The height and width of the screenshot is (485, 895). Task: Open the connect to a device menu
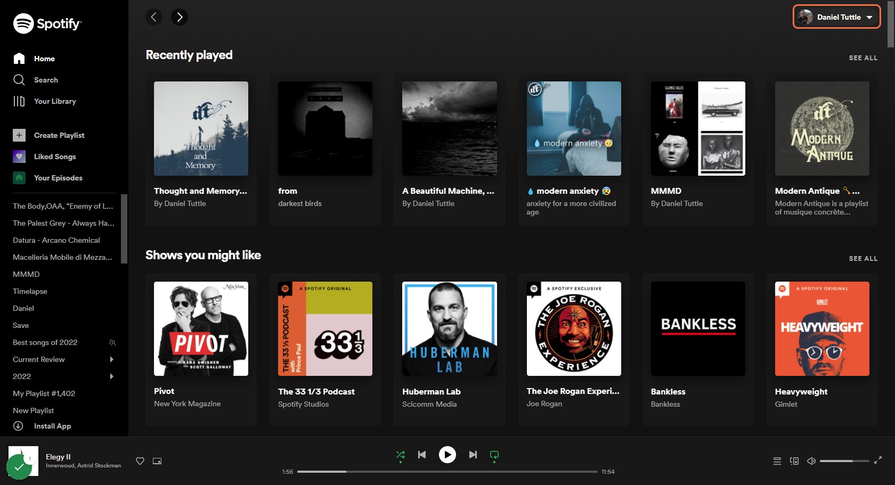pyautogui.click(x=794, y=461)
